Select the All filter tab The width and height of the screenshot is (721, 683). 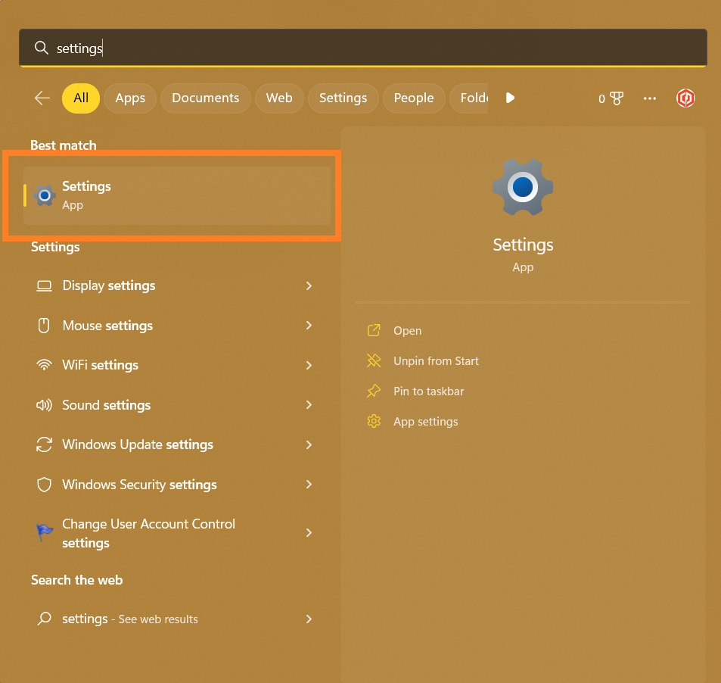(81, 98)
